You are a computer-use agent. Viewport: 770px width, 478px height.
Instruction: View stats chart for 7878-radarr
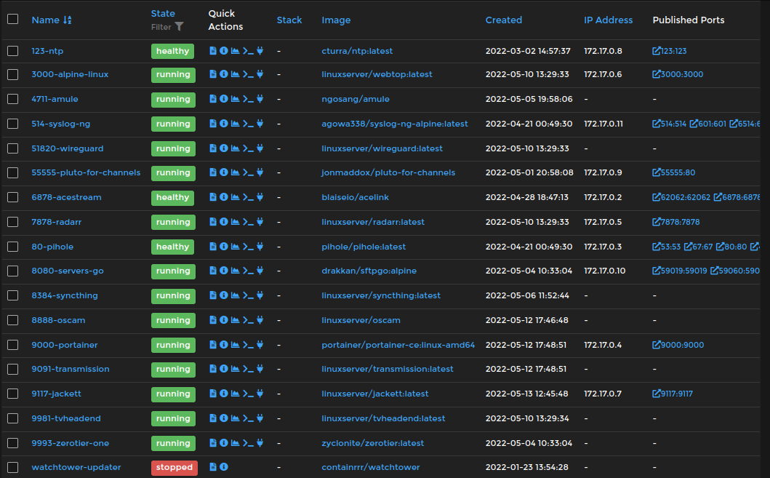click(235, 222)
